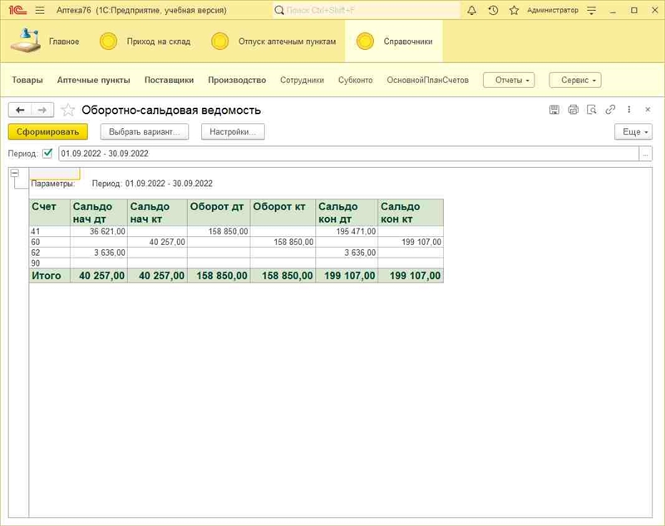Open notifications bell icon
Viewport: 665px width, 526px height.
(x=471, y=10)
